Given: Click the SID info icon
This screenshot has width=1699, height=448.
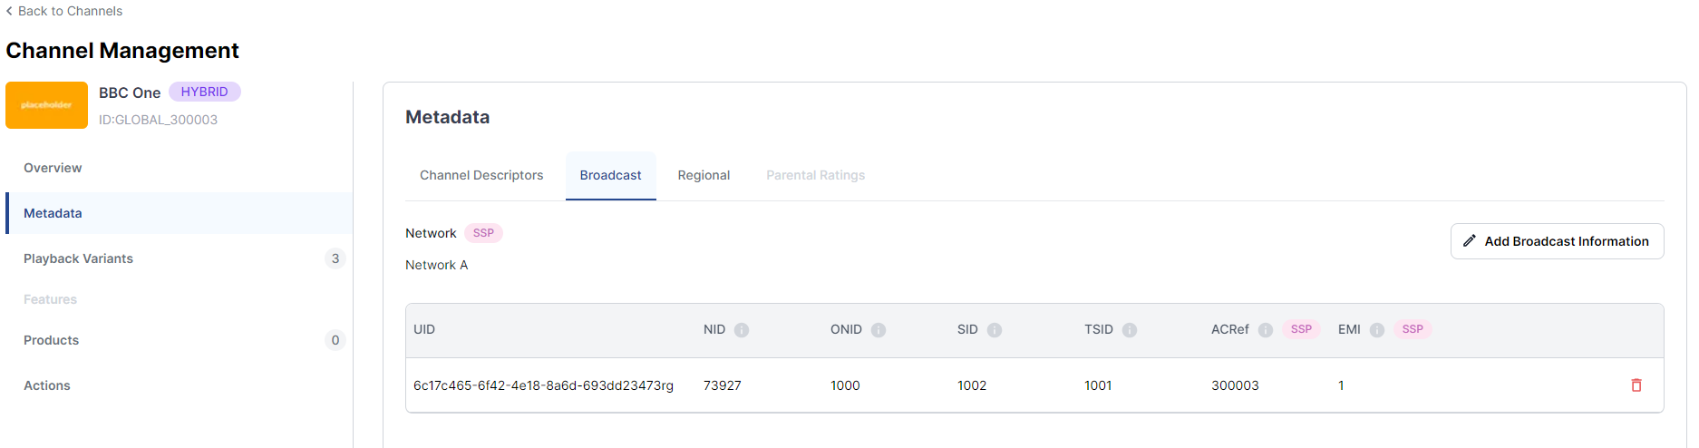Looking at the screenshot, I should [995, 330].
